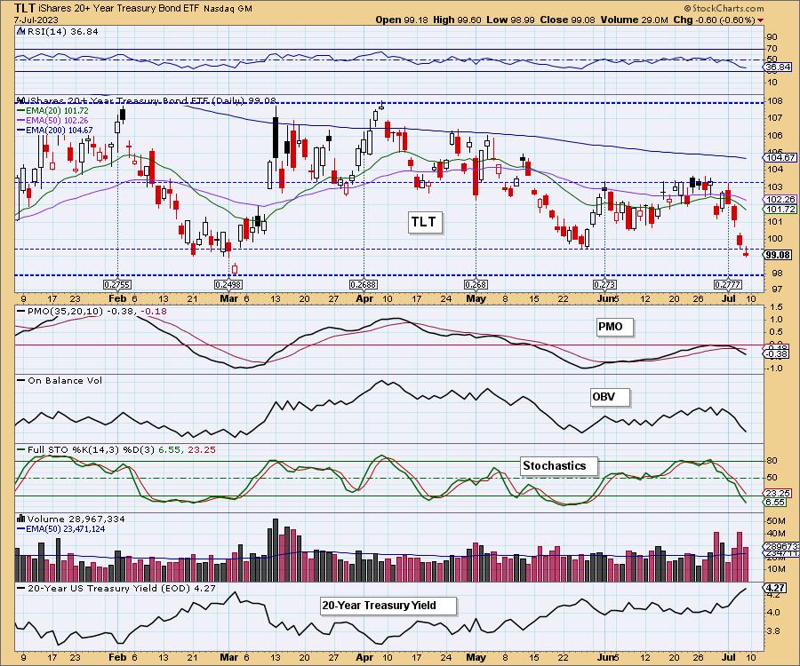Image resolution: width=800 pixels, height=666 pixels.
Task: Click the 23.25 stochastic tag on right axis
Action: click(778, 493)
